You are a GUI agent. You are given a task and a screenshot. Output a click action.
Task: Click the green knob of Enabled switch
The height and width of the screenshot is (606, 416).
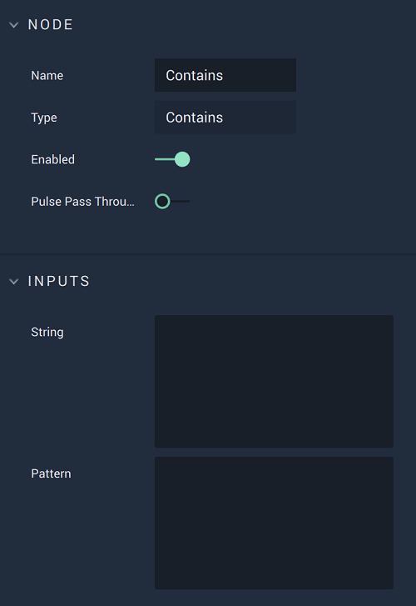pos(182,159)
